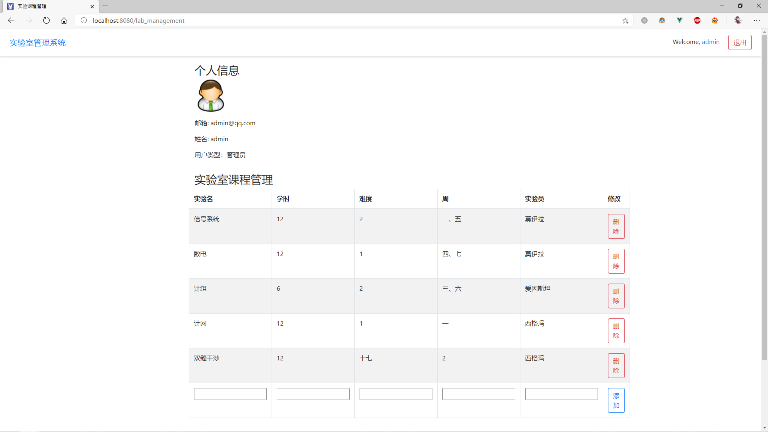Focus the new 实验员 input field
The image size is (768, 432).
click(561, 394)
